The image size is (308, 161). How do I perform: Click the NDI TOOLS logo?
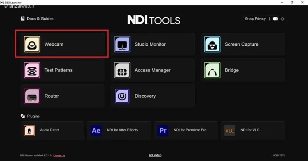(154, 20)
